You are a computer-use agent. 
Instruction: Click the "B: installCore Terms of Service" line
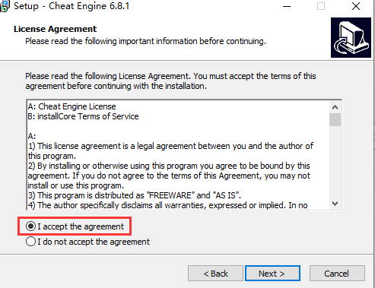tap(83, 116)
